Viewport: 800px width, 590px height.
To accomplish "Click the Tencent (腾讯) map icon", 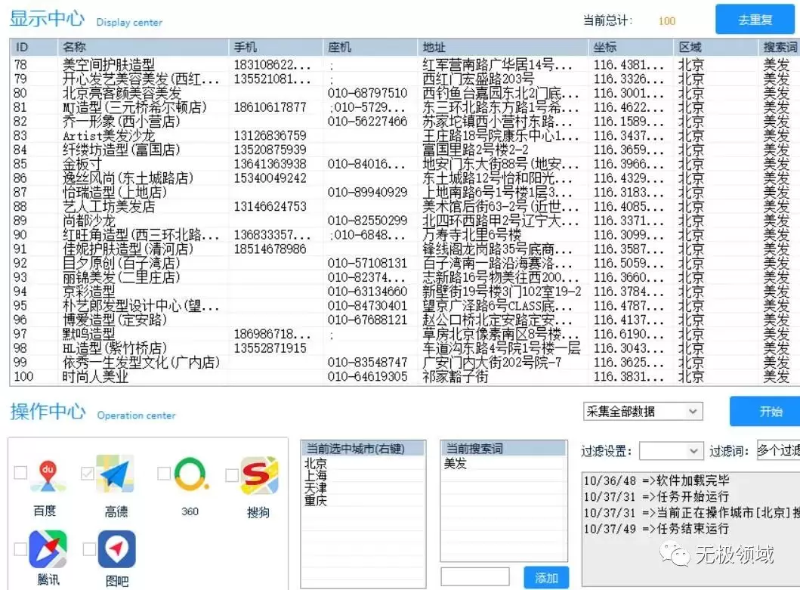I will (48, 549).
